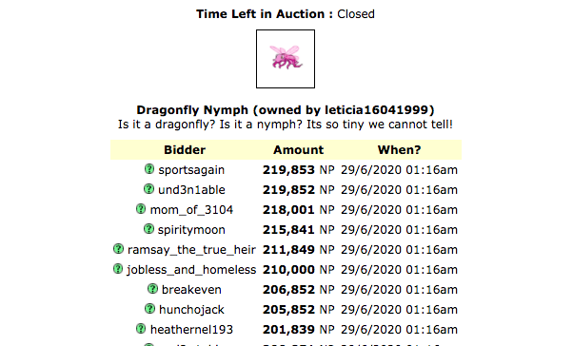
Task: Open the Dragonfly Nymph item image
Action: click(x=286, y=59)
